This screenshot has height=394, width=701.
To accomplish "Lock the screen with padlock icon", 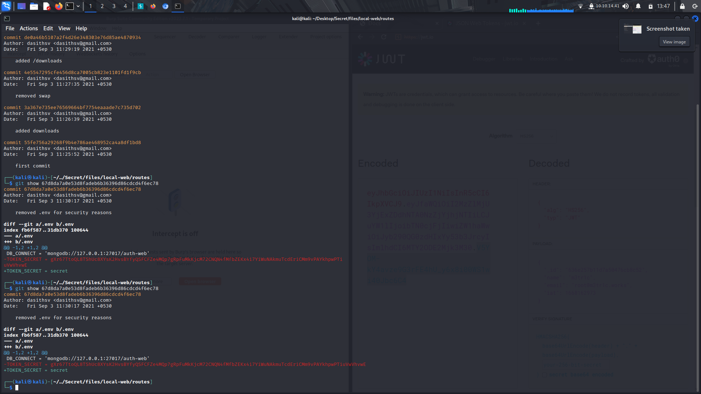I will (682, 6).
